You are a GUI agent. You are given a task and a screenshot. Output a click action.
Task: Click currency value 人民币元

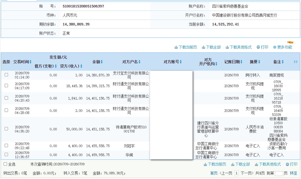70,15
